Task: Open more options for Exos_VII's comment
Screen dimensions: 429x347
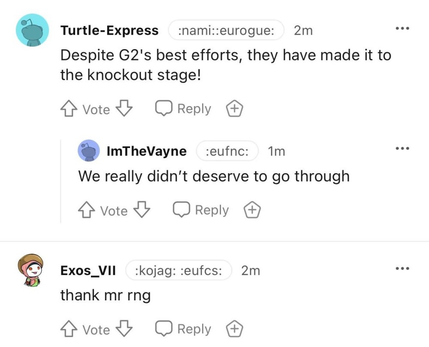Action: (402, 269)
